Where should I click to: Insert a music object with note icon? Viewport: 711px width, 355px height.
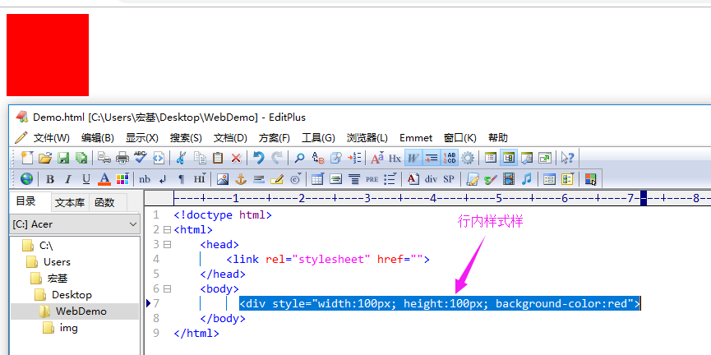[x=526, y=179]
